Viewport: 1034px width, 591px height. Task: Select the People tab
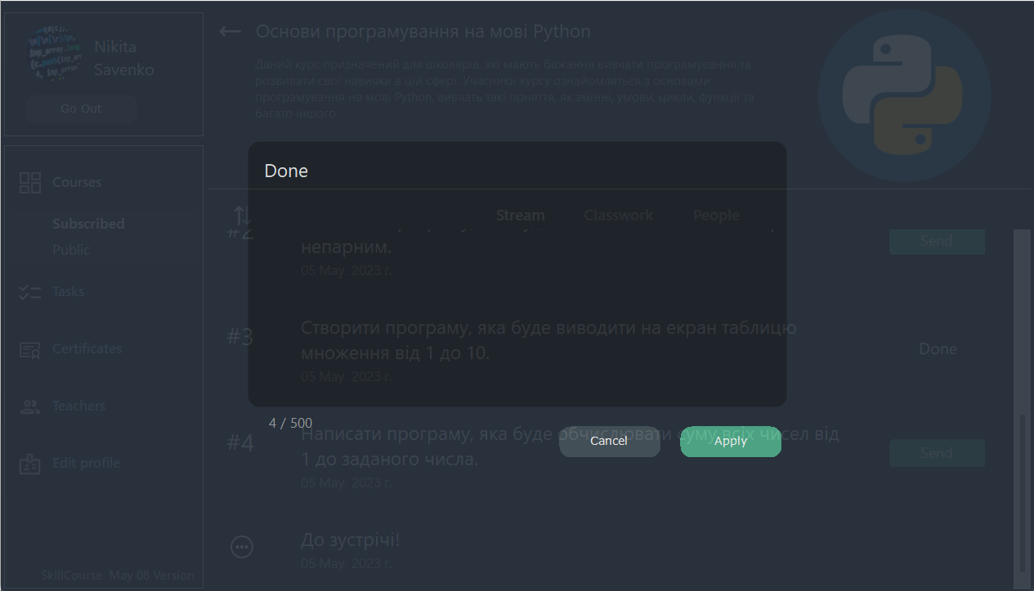[716, 216]
